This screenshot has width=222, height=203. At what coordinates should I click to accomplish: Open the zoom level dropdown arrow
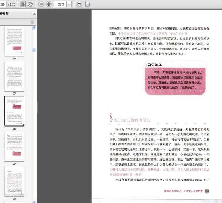click(x=69, y=4)
